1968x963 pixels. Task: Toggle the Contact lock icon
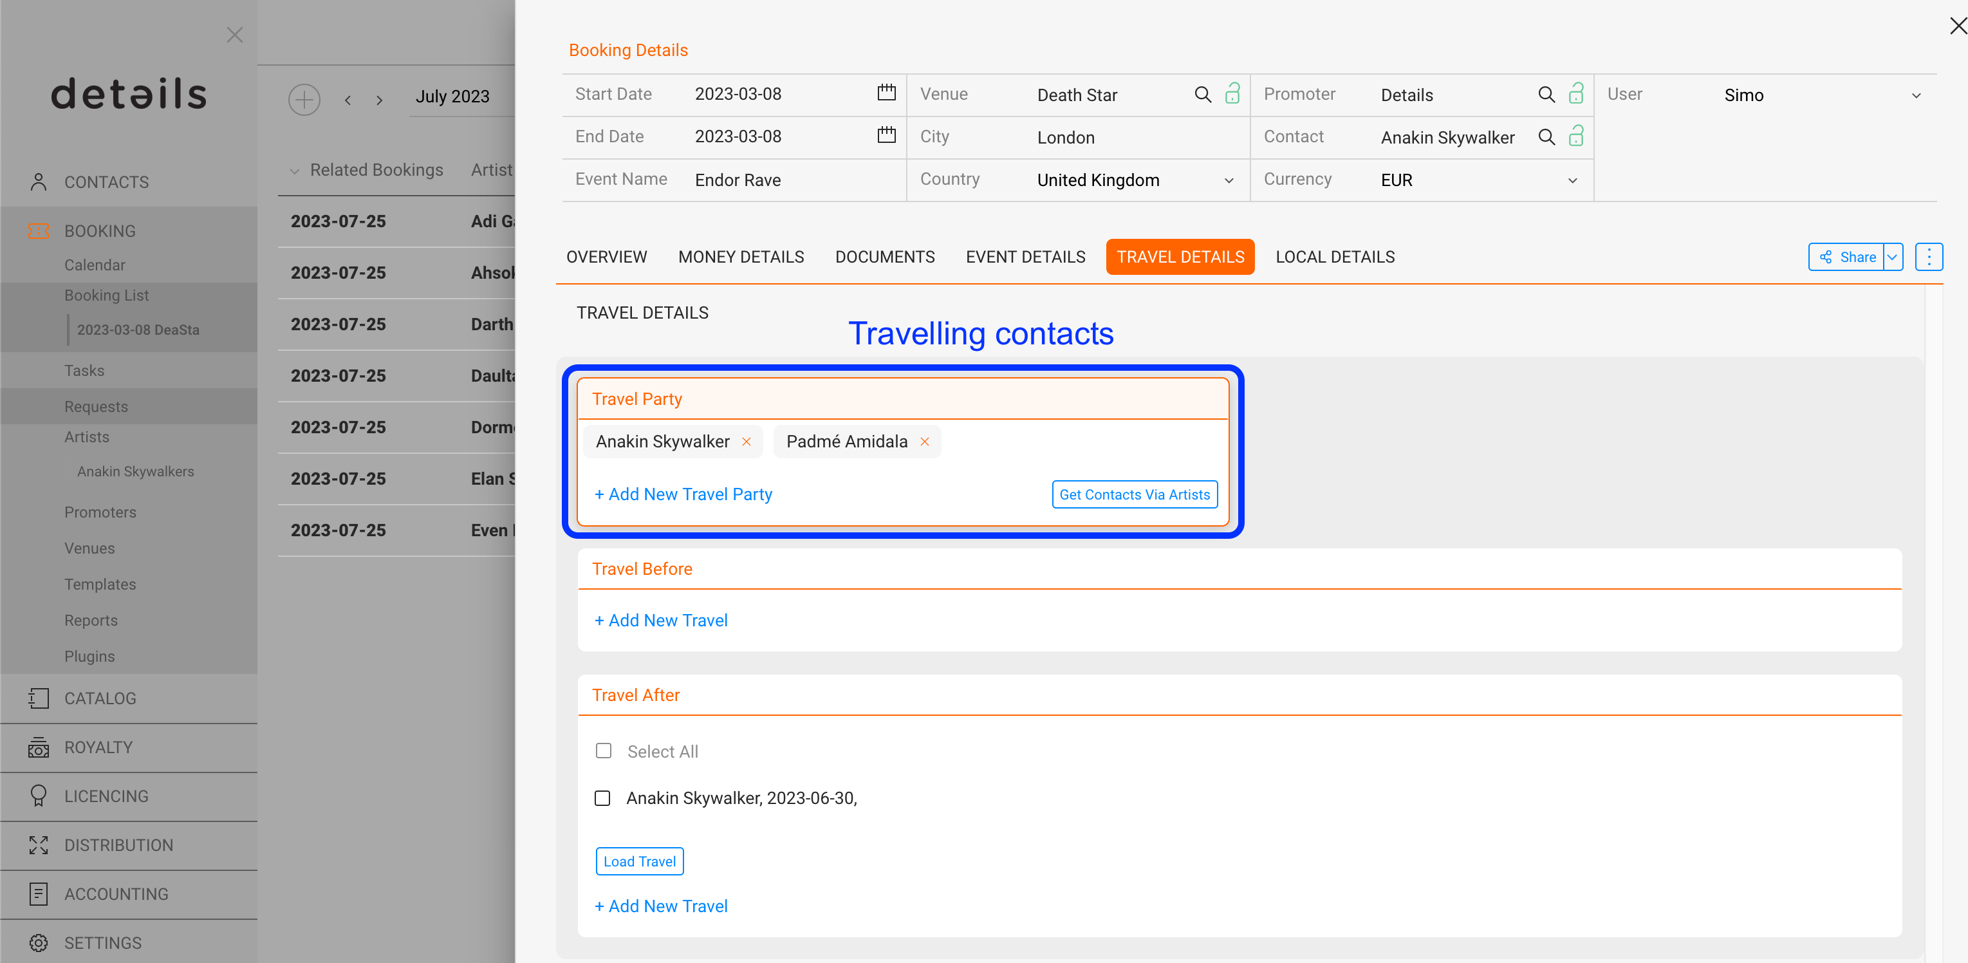tap(1576, 136)
